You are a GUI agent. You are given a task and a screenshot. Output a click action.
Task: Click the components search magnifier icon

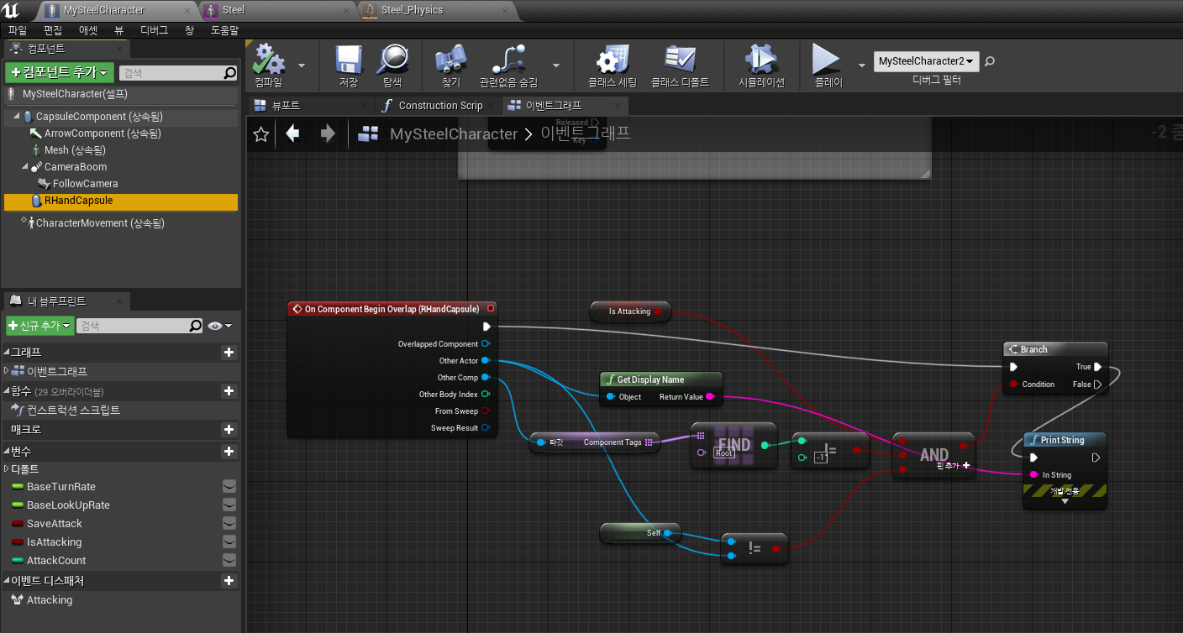[229, 73]
